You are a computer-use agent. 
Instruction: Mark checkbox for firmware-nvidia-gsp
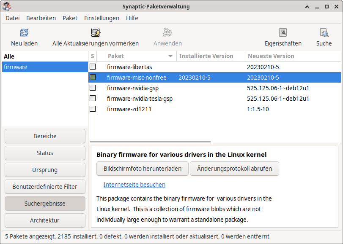click(93, 88)
